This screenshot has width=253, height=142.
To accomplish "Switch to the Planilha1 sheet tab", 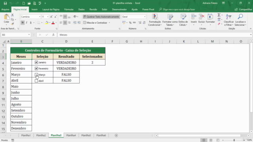I will 26,135.
